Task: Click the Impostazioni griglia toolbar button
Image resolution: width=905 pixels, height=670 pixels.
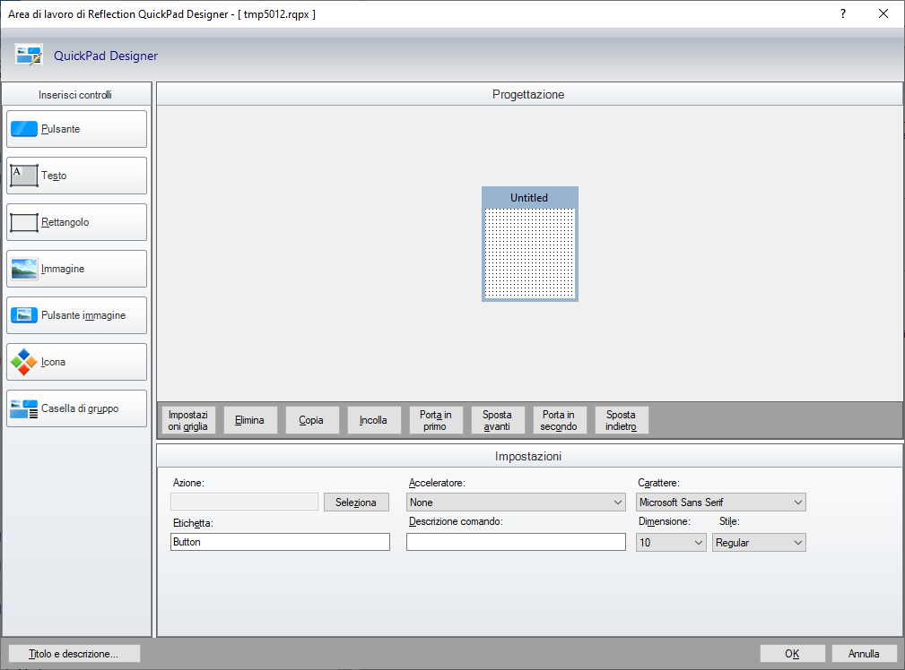Action: (x=188, y=420)
